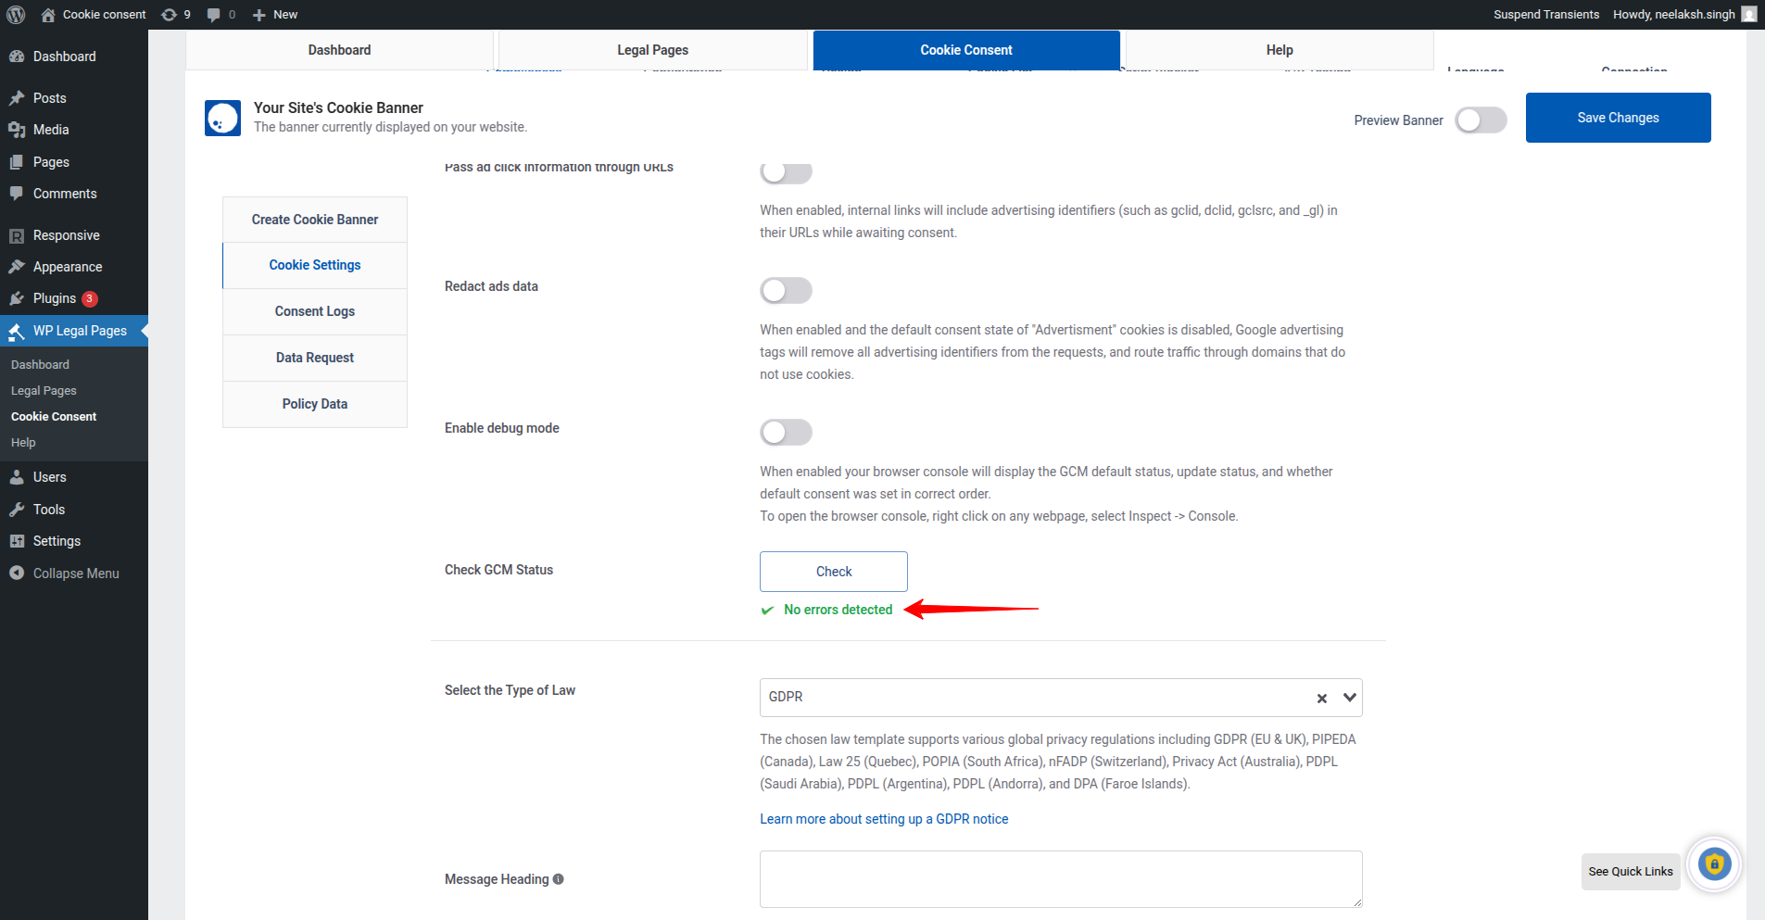The image size is (1765, 920).
Task: Clear the GDPR selection with the x
Action: 1321,698
